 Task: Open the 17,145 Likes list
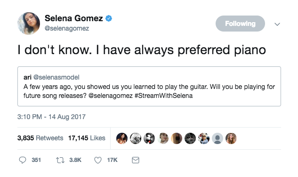[x=87, y=138]
